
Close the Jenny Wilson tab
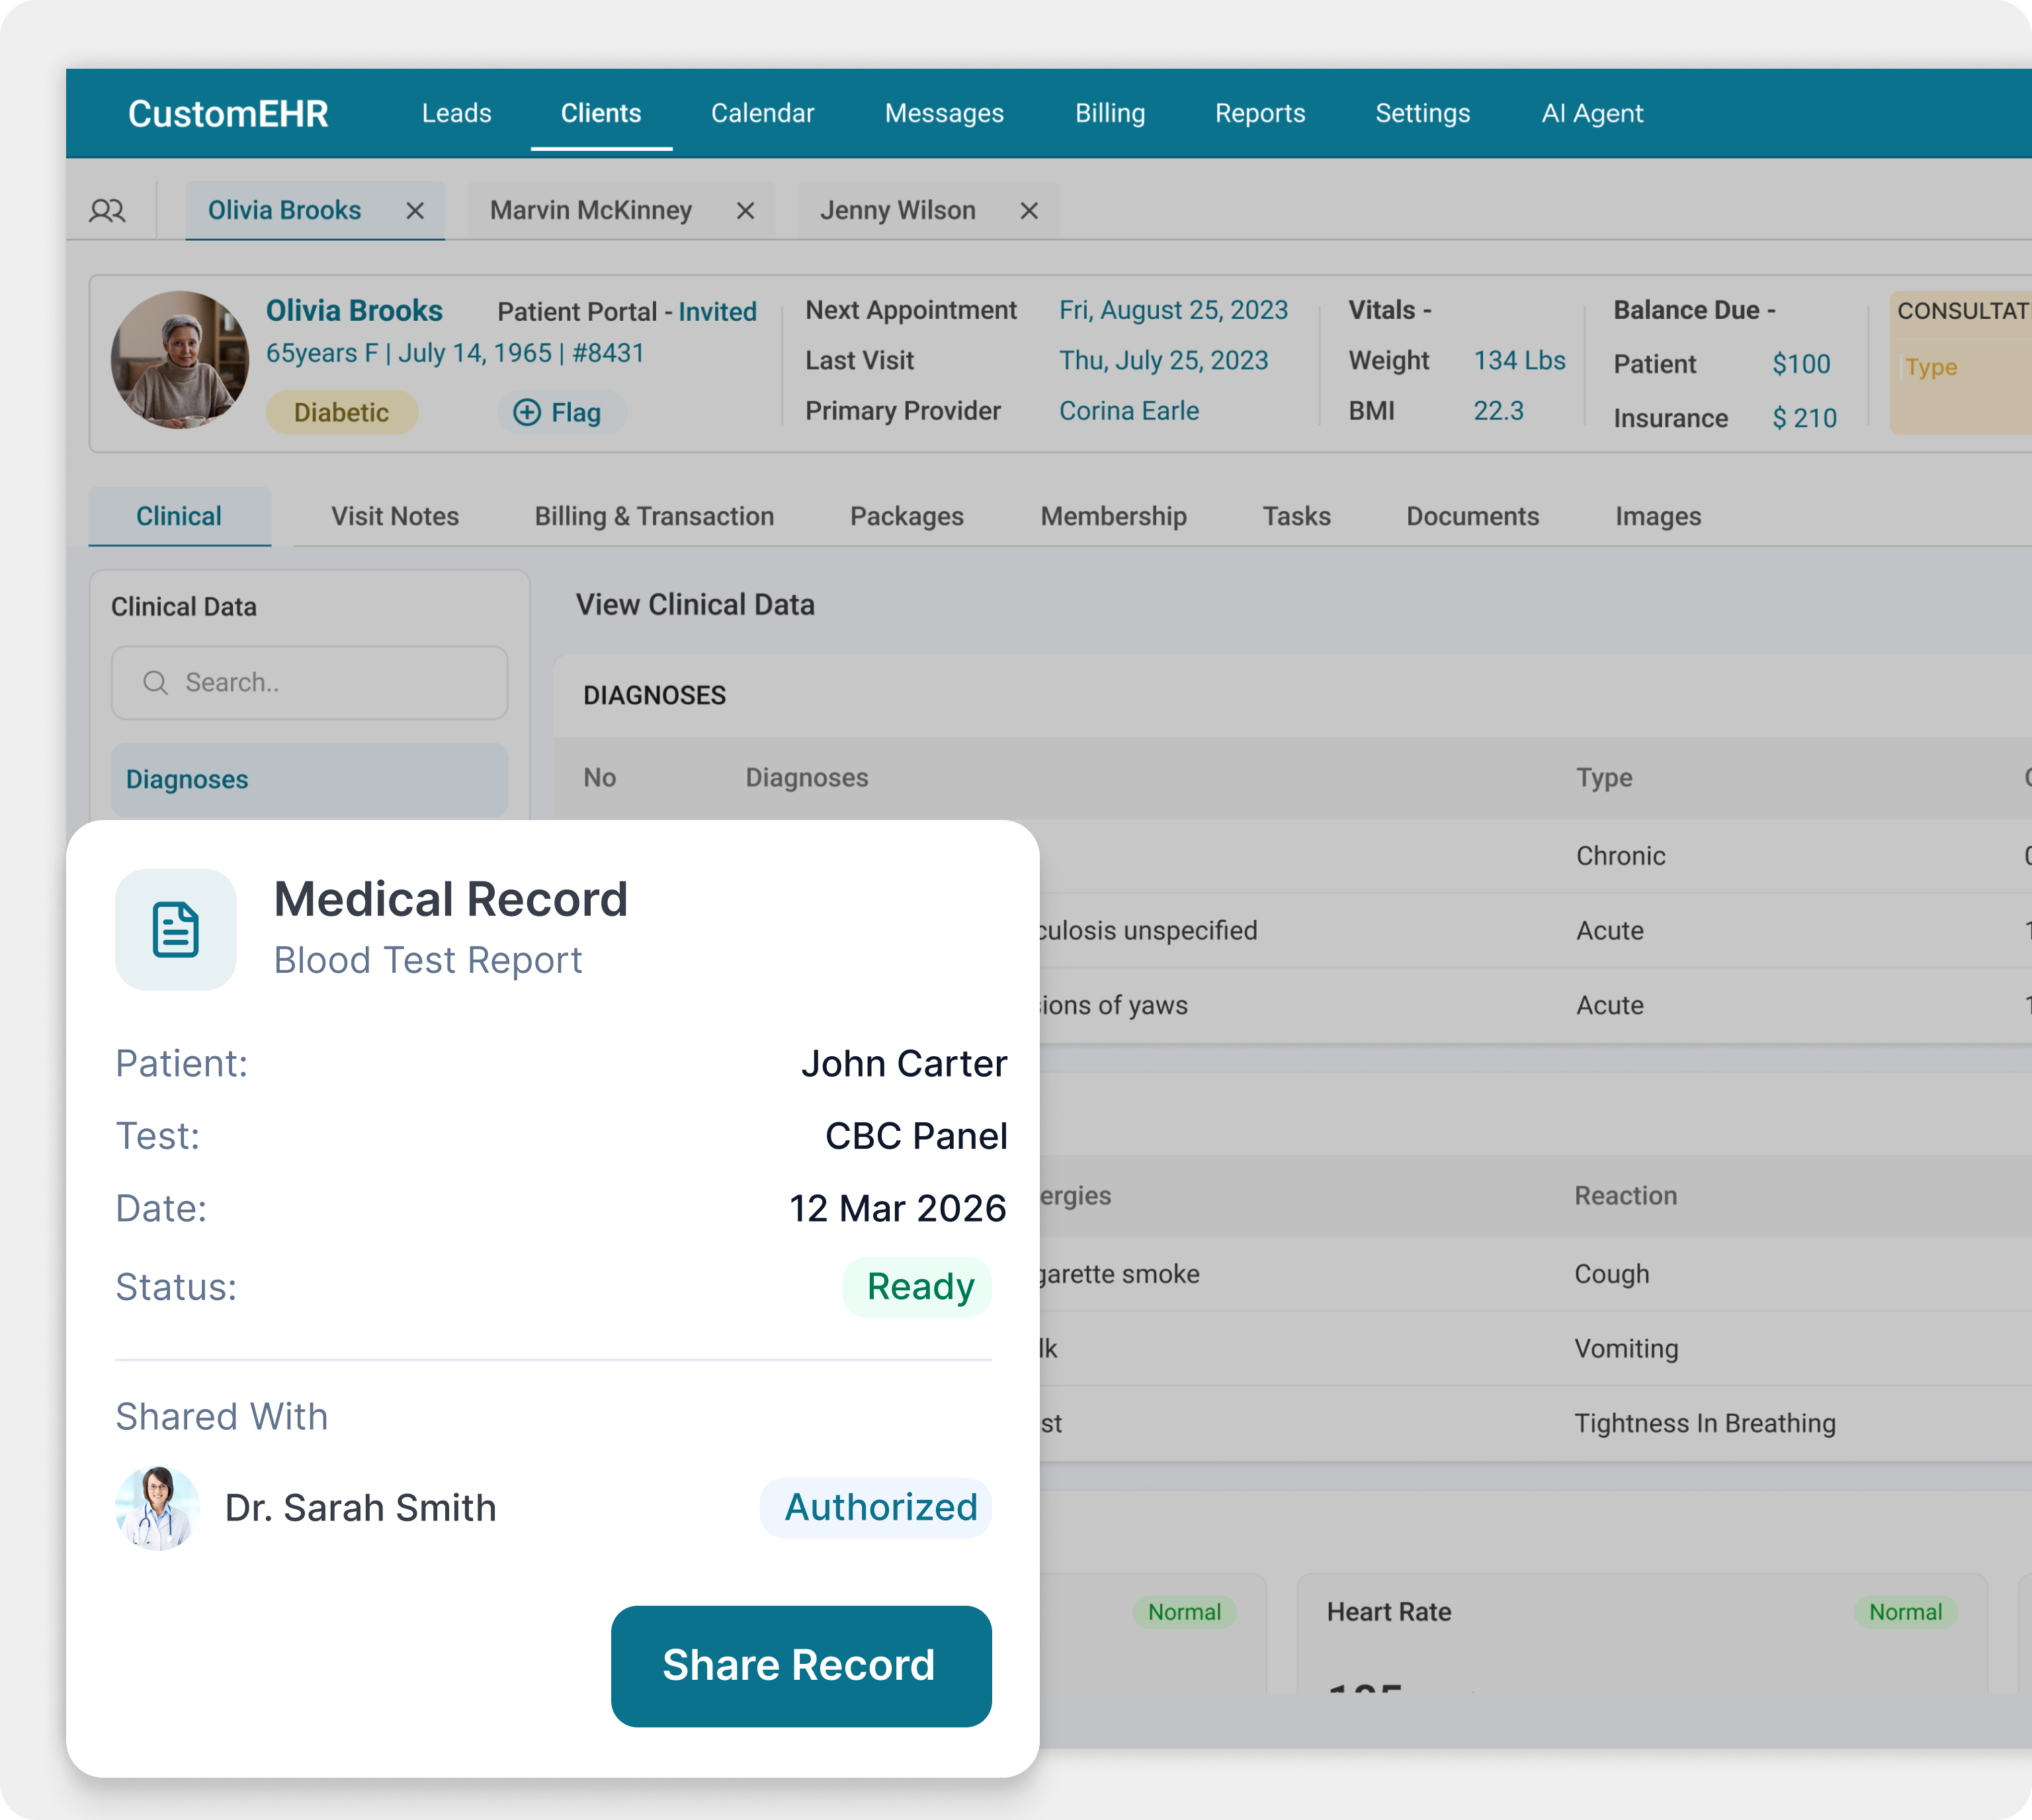1029,211
